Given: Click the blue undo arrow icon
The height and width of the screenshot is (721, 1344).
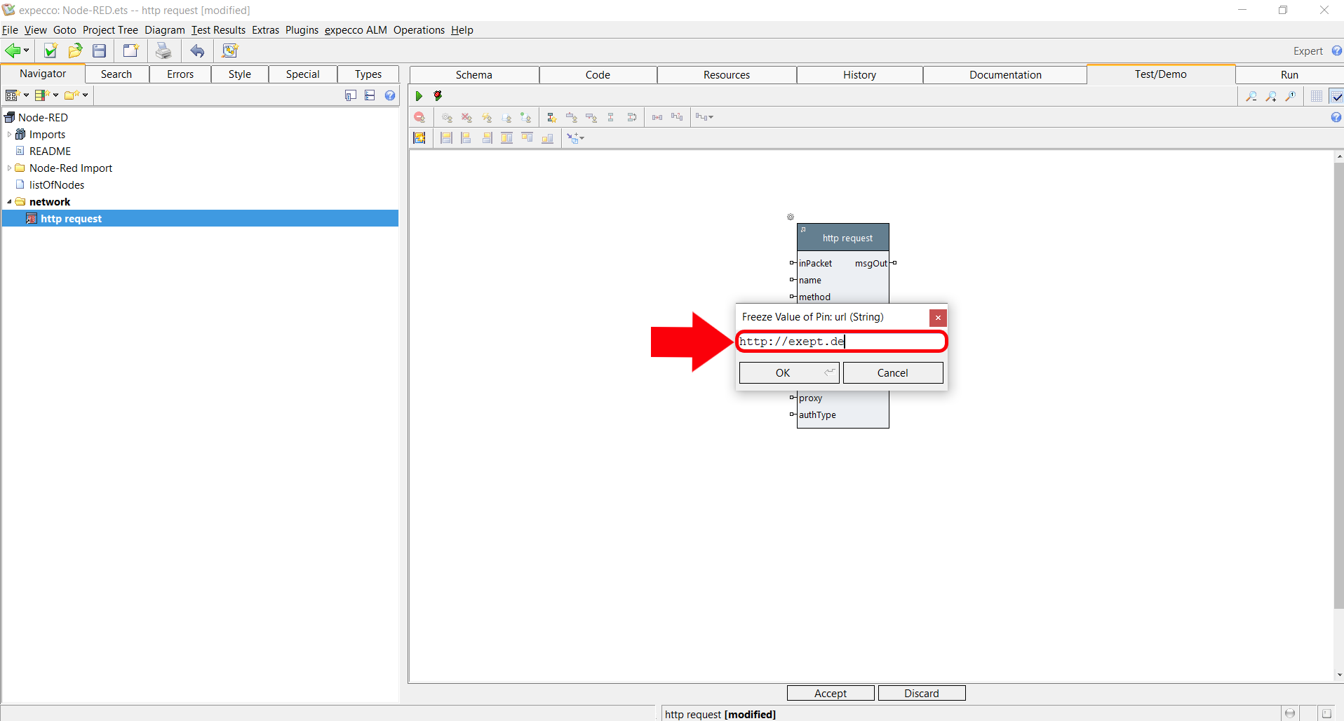Looking at the screenshot, I should coord(197,50).
